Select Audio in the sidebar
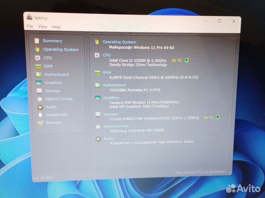 click(51, 107)
